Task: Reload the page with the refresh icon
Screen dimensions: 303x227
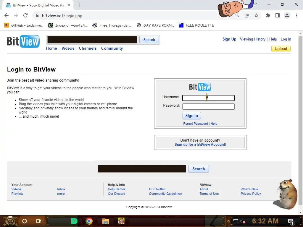Action: (x=25, y=15)
